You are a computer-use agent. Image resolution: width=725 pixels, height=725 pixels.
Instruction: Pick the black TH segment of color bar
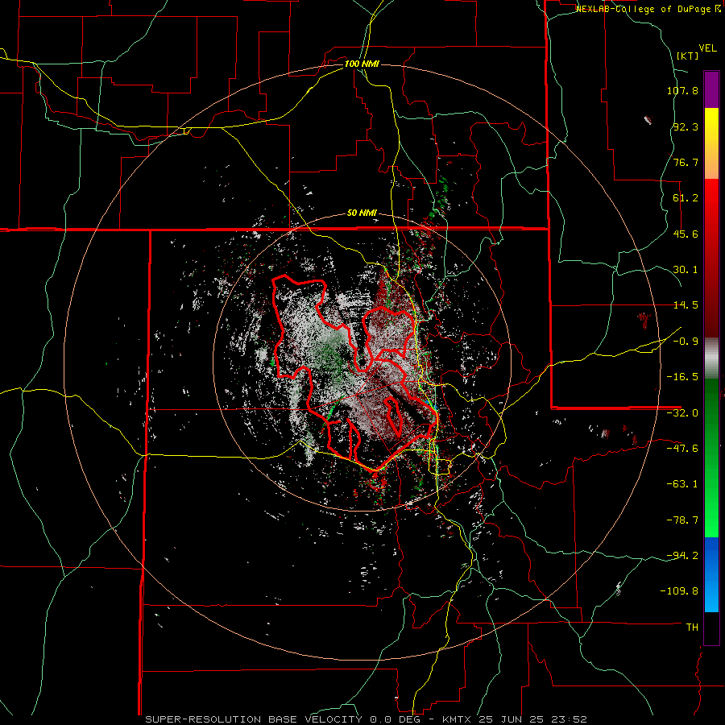711,628
